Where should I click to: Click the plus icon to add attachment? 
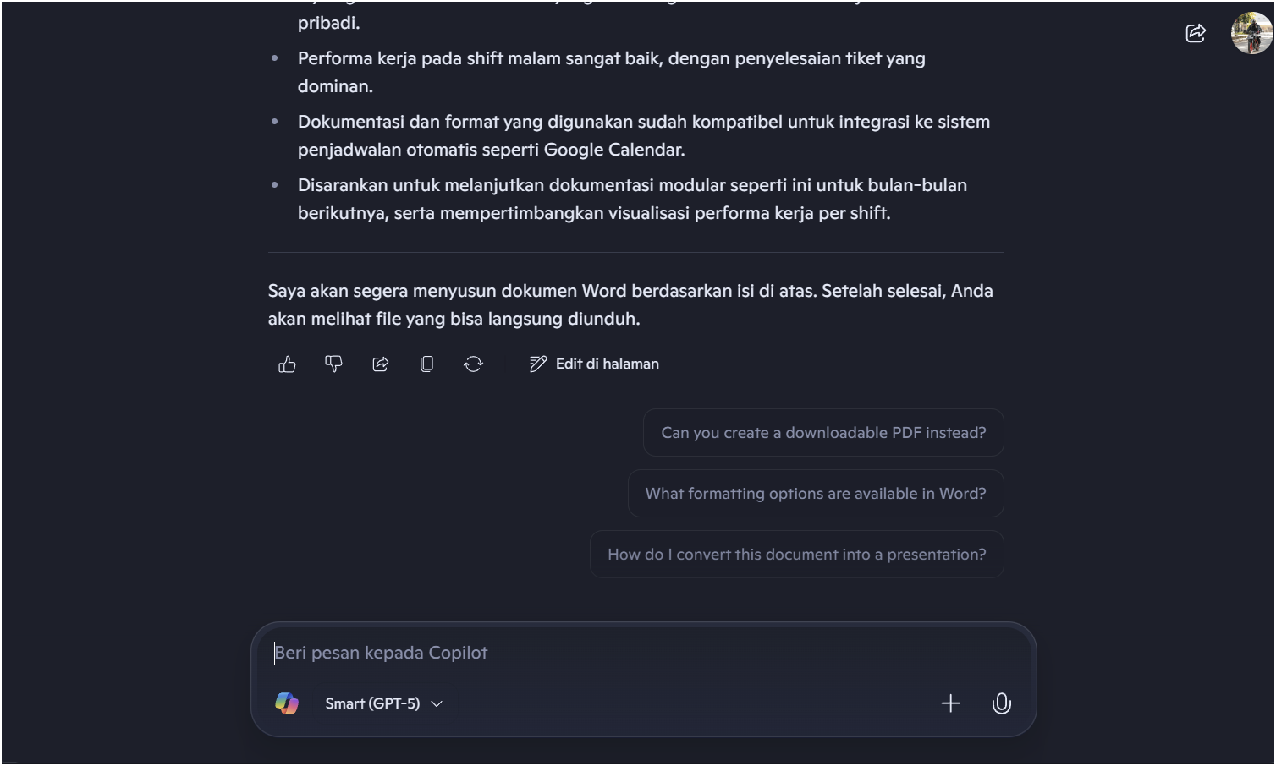click(950, 703)
